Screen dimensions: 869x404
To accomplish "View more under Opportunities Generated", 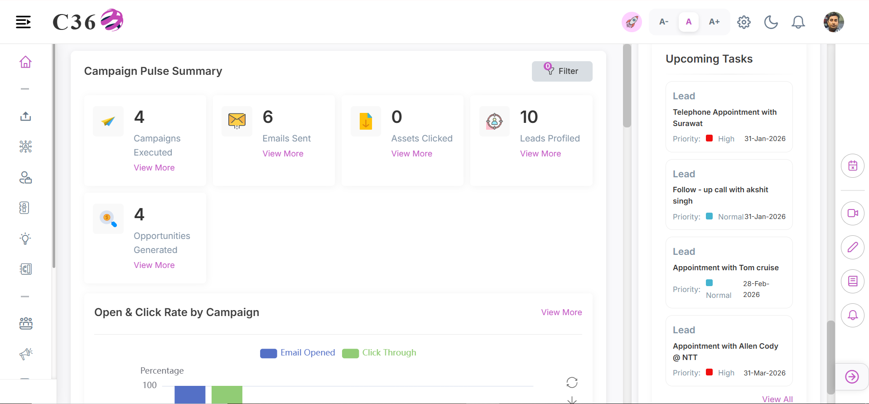I will (x=154, y=265).
